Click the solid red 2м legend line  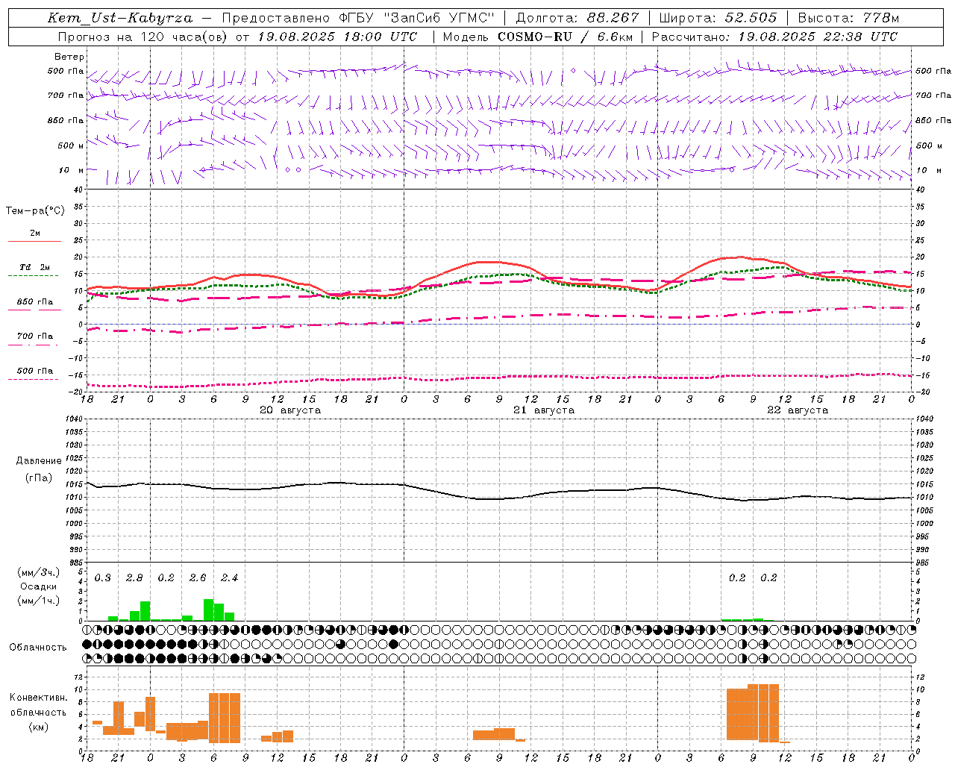point(34,241)
